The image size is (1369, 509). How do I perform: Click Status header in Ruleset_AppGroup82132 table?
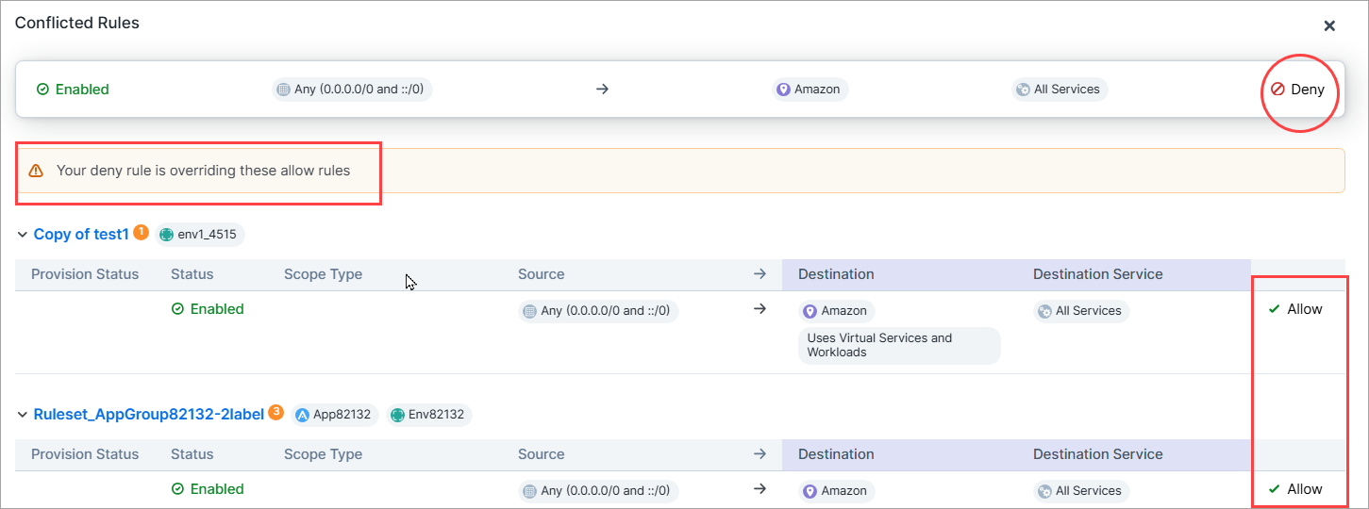click(x=192, y=454)
